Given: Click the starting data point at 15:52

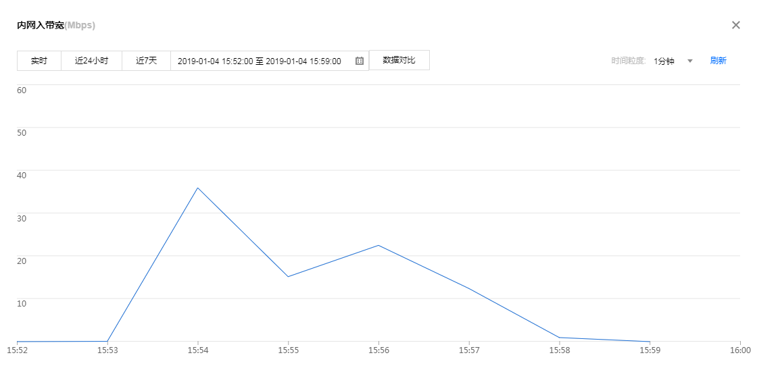Looking at the screenshot, I should (18, 342).
